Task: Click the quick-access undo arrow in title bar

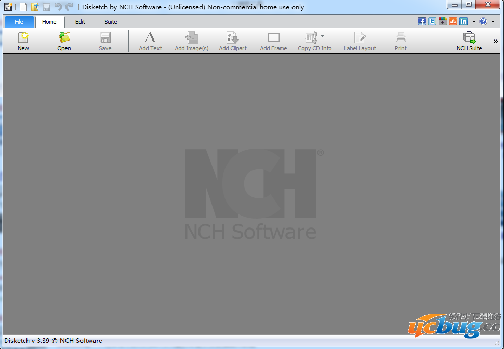Action: point(58,7)
